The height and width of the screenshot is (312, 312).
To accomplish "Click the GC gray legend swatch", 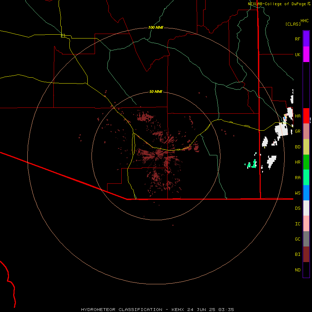I will point(306,239).
